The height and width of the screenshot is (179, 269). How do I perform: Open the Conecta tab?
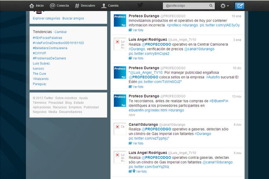pos(59,6)
